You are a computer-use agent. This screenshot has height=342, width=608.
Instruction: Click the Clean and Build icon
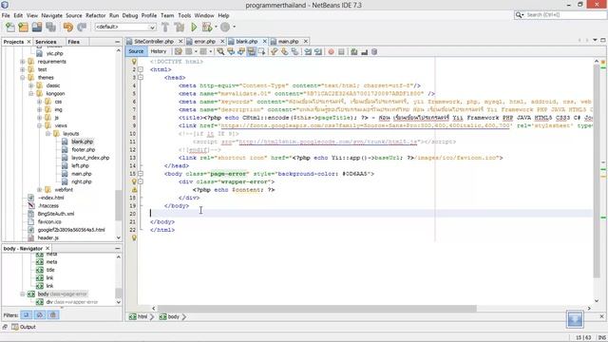click(180, 28)
